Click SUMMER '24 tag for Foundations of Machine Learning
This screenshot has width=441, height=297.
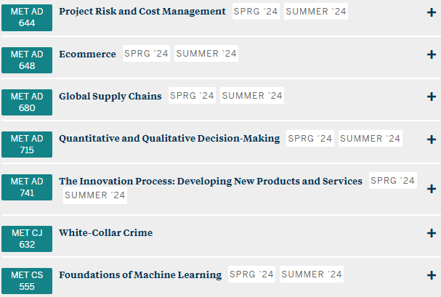[x=312, y=274]
